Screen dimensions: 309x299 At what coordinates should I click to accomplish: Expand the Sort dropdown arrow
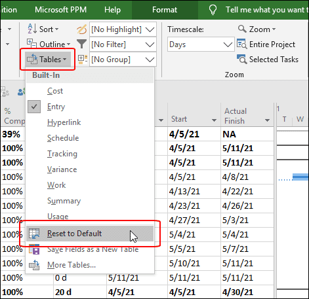tap(56, 29)
